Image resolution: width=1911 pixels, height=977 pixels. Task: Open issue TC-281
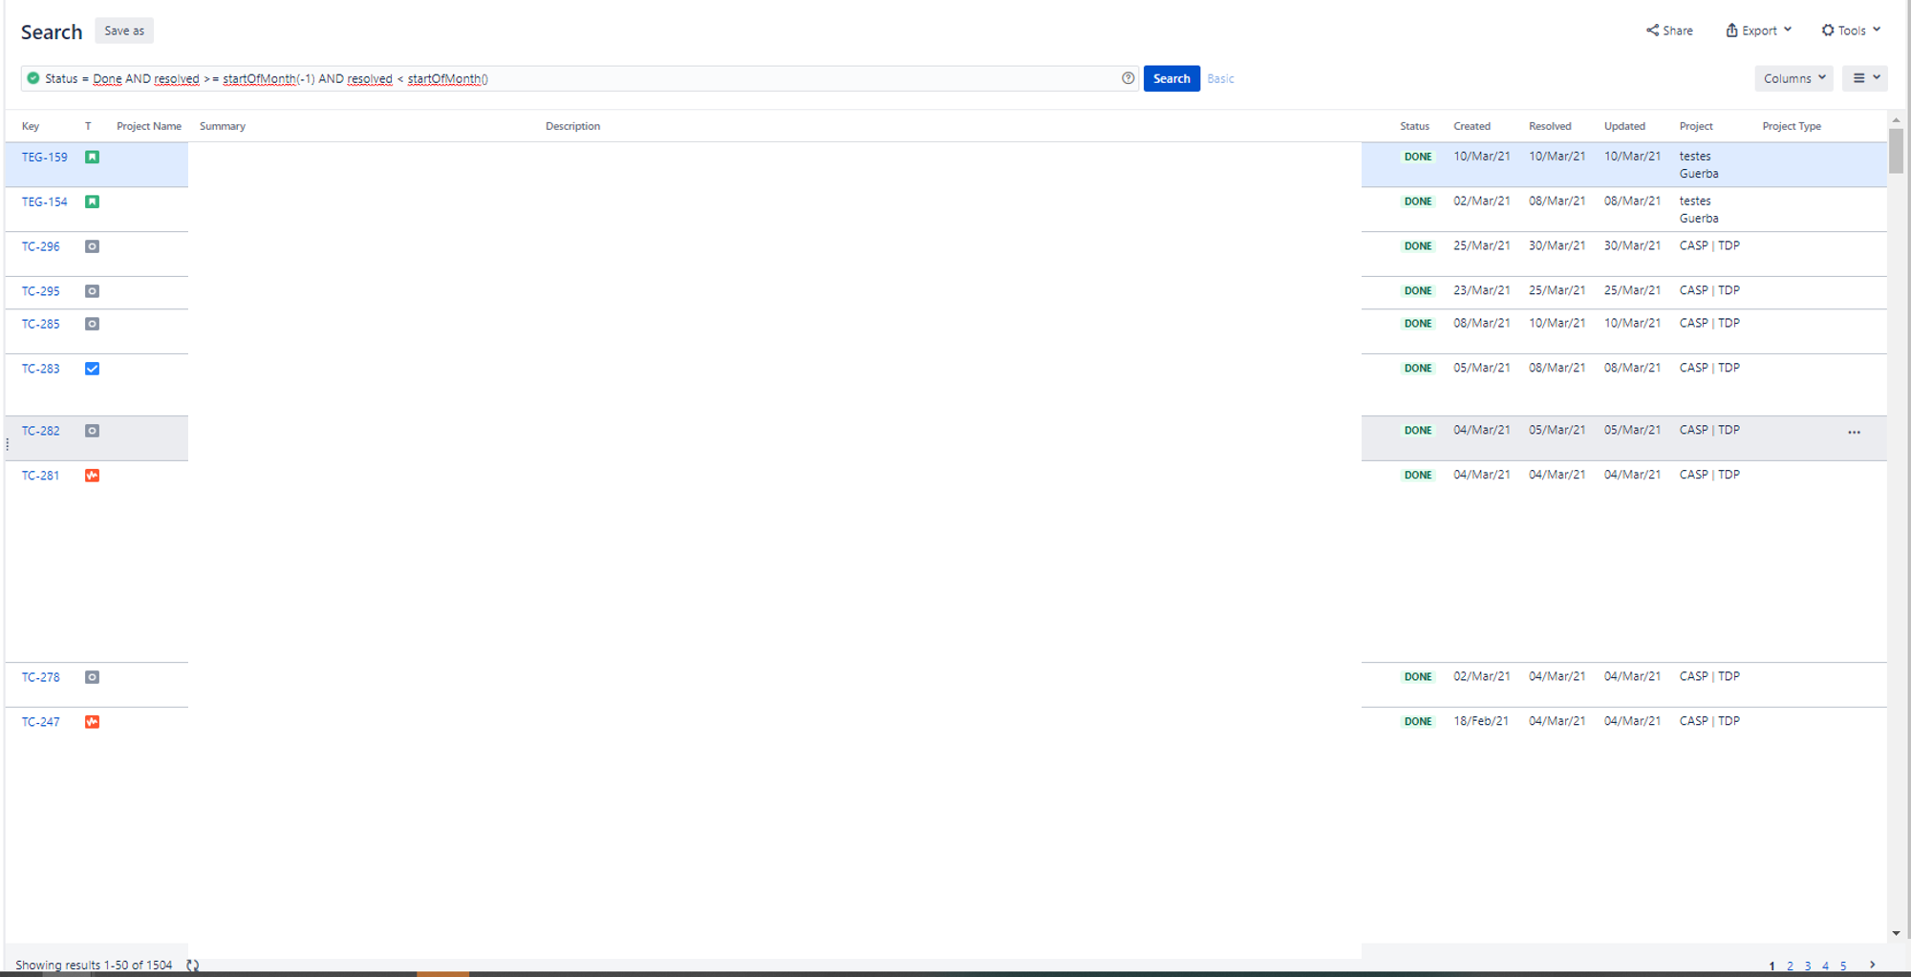click(x=41, y=476)
